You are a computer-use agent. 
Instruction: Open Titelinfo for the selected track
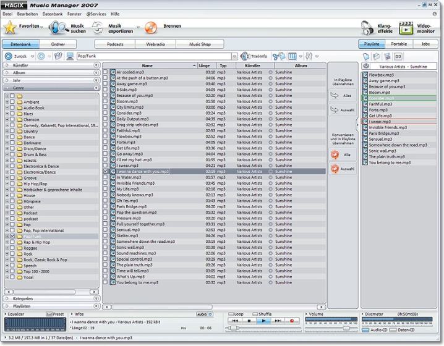pyautogui.click(x=255, y=56)
